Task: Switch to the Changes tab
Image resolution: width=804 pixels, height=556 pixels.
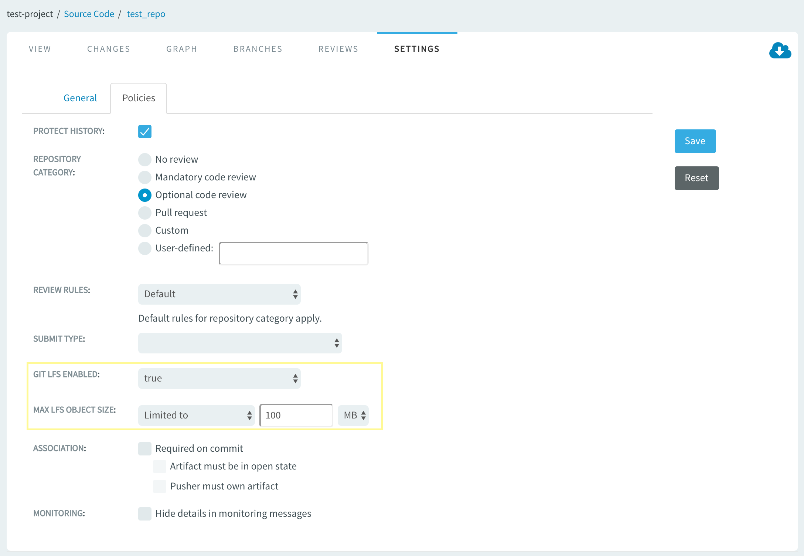Action: 109,49
